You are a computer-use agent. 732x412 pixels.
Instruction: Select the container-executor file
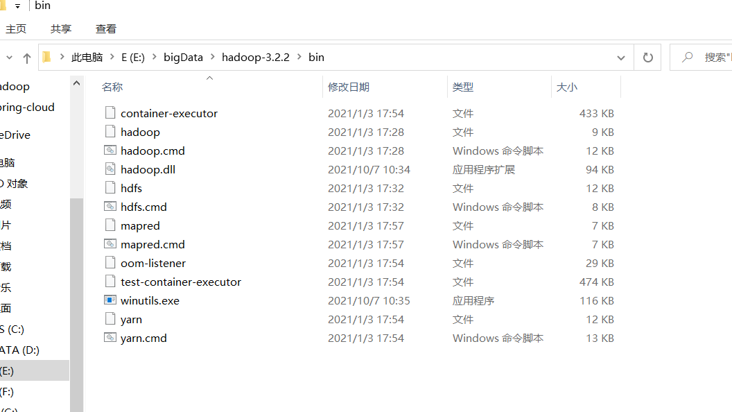pyautogui.click(x=169, y=113)
